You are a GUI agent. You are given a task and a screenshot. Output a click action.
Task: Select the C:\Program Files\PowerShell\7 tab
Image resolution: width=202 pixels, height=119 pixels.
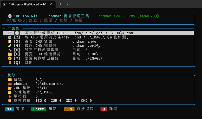click(x=28, y=4)
